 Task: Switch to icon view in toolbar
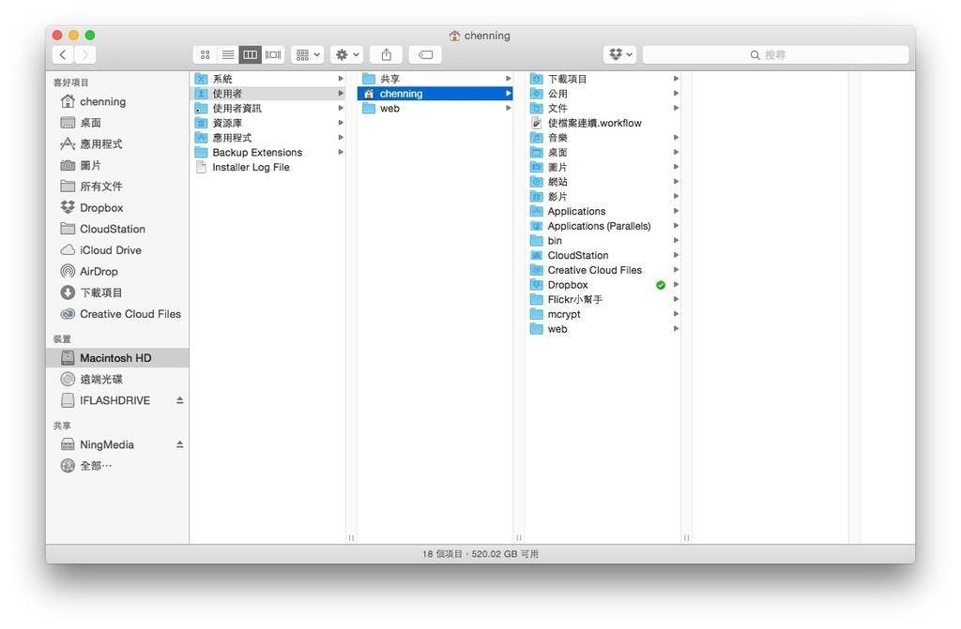click(x=206, y=55)
